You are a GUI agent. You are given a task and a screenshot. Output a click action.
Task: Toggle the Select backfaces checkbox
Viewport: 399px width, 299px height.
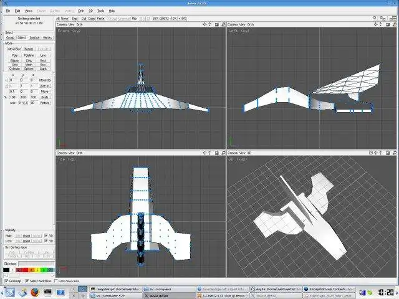point(27,281)
